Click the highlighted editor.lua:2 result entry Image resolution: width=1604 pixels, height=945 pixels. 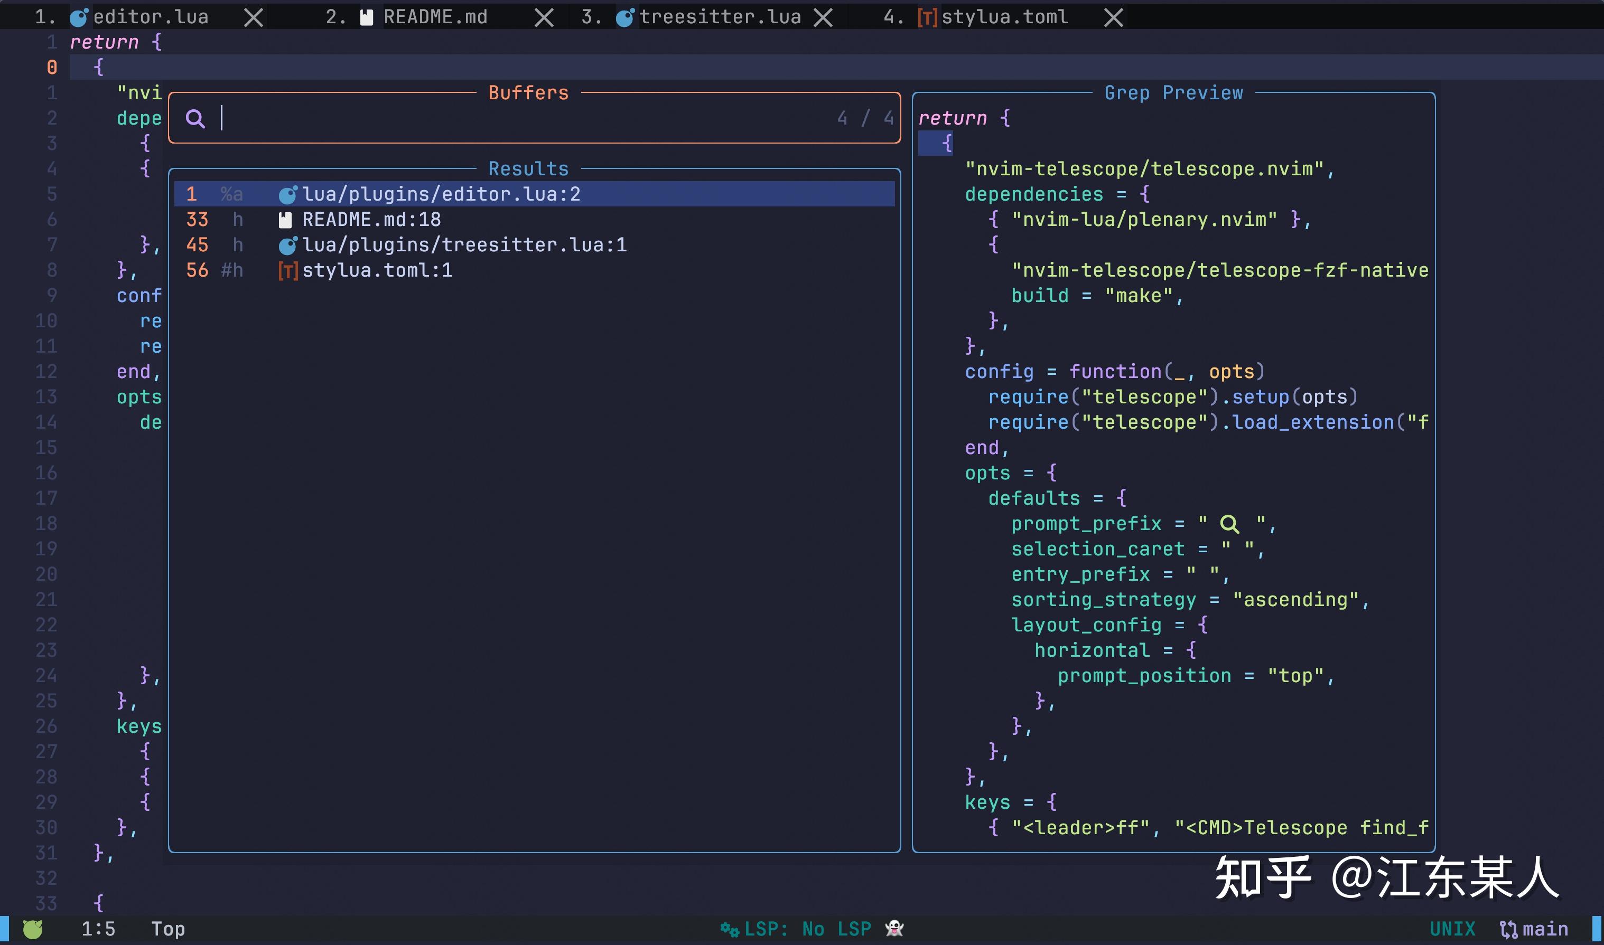441,194
